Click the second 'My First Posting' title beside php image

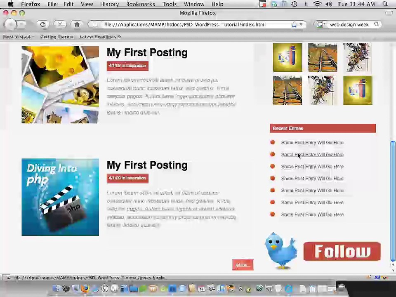(x=147, y=165)
